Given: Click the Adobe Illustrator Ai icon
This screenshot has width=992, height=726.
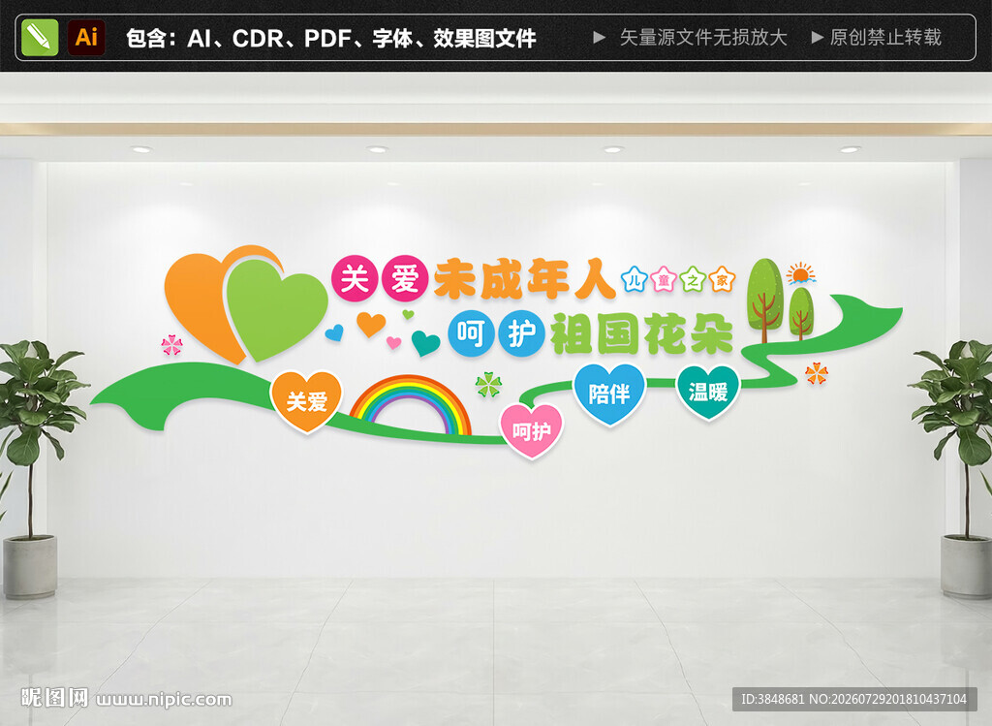Looking at the screenshot, I should pos(86,38).
